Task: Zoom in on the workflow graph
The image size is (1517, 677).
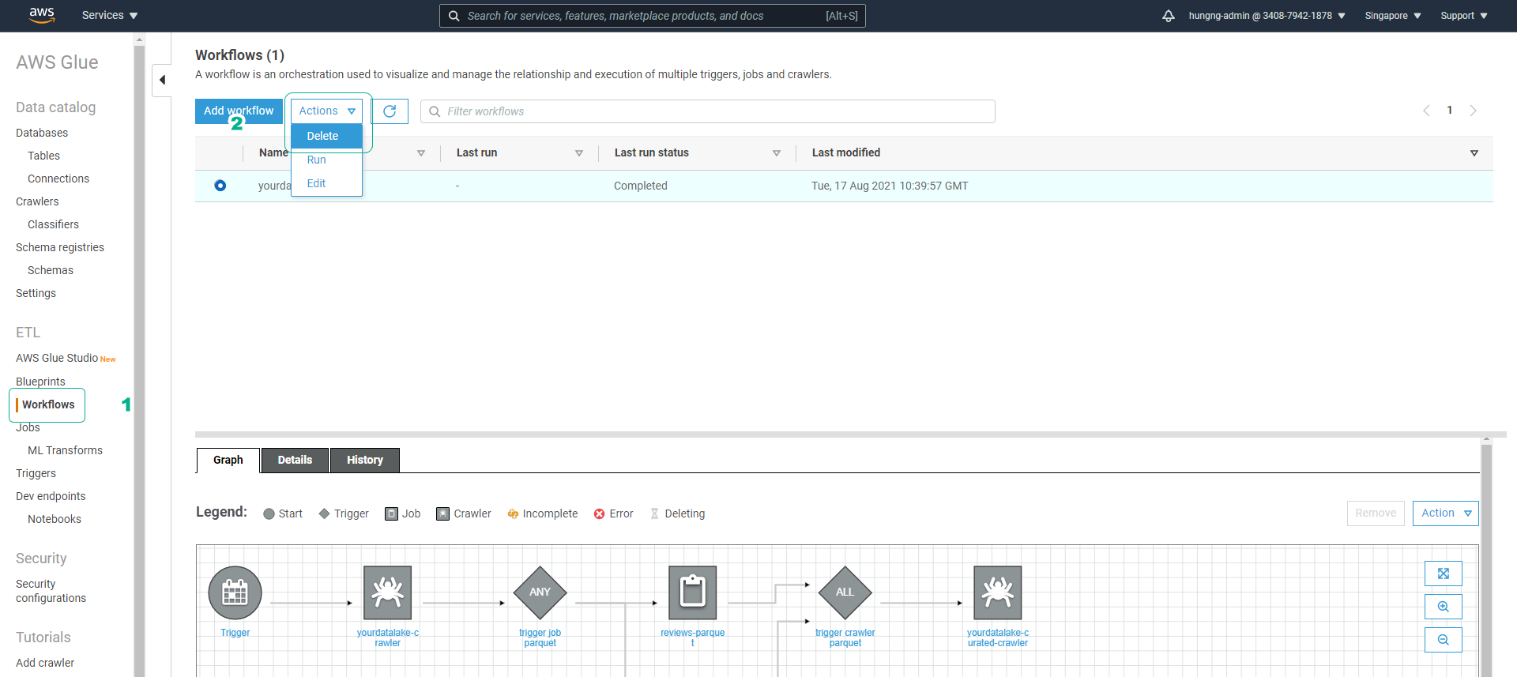Action: (1444, 607)
